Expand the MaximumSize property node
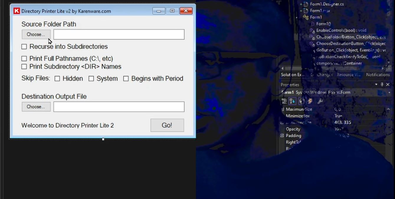Viewport: 395px width, 199px height. 283,109
